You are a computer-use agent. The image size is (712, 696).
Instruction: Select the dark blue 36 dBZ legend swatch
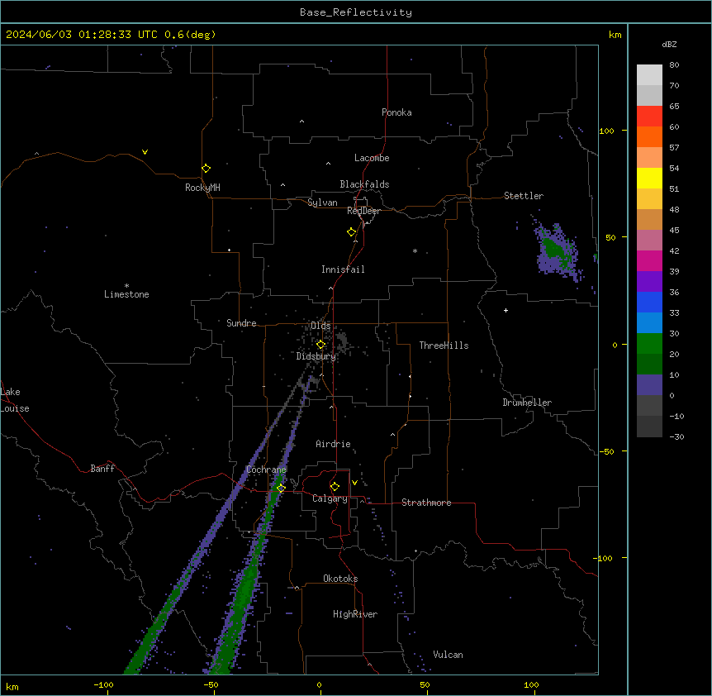click(x=649, y=302)
